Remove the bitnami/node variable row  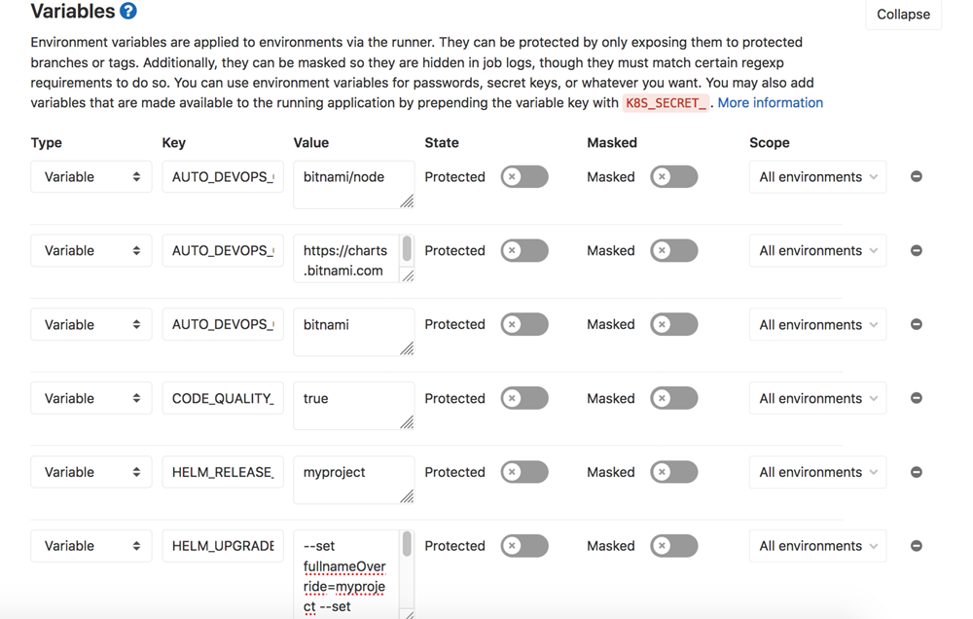click(x=916, y=177)
